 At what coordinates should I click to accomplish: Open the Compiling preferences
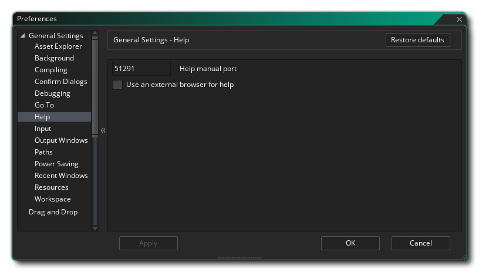(x=51, y=70)
